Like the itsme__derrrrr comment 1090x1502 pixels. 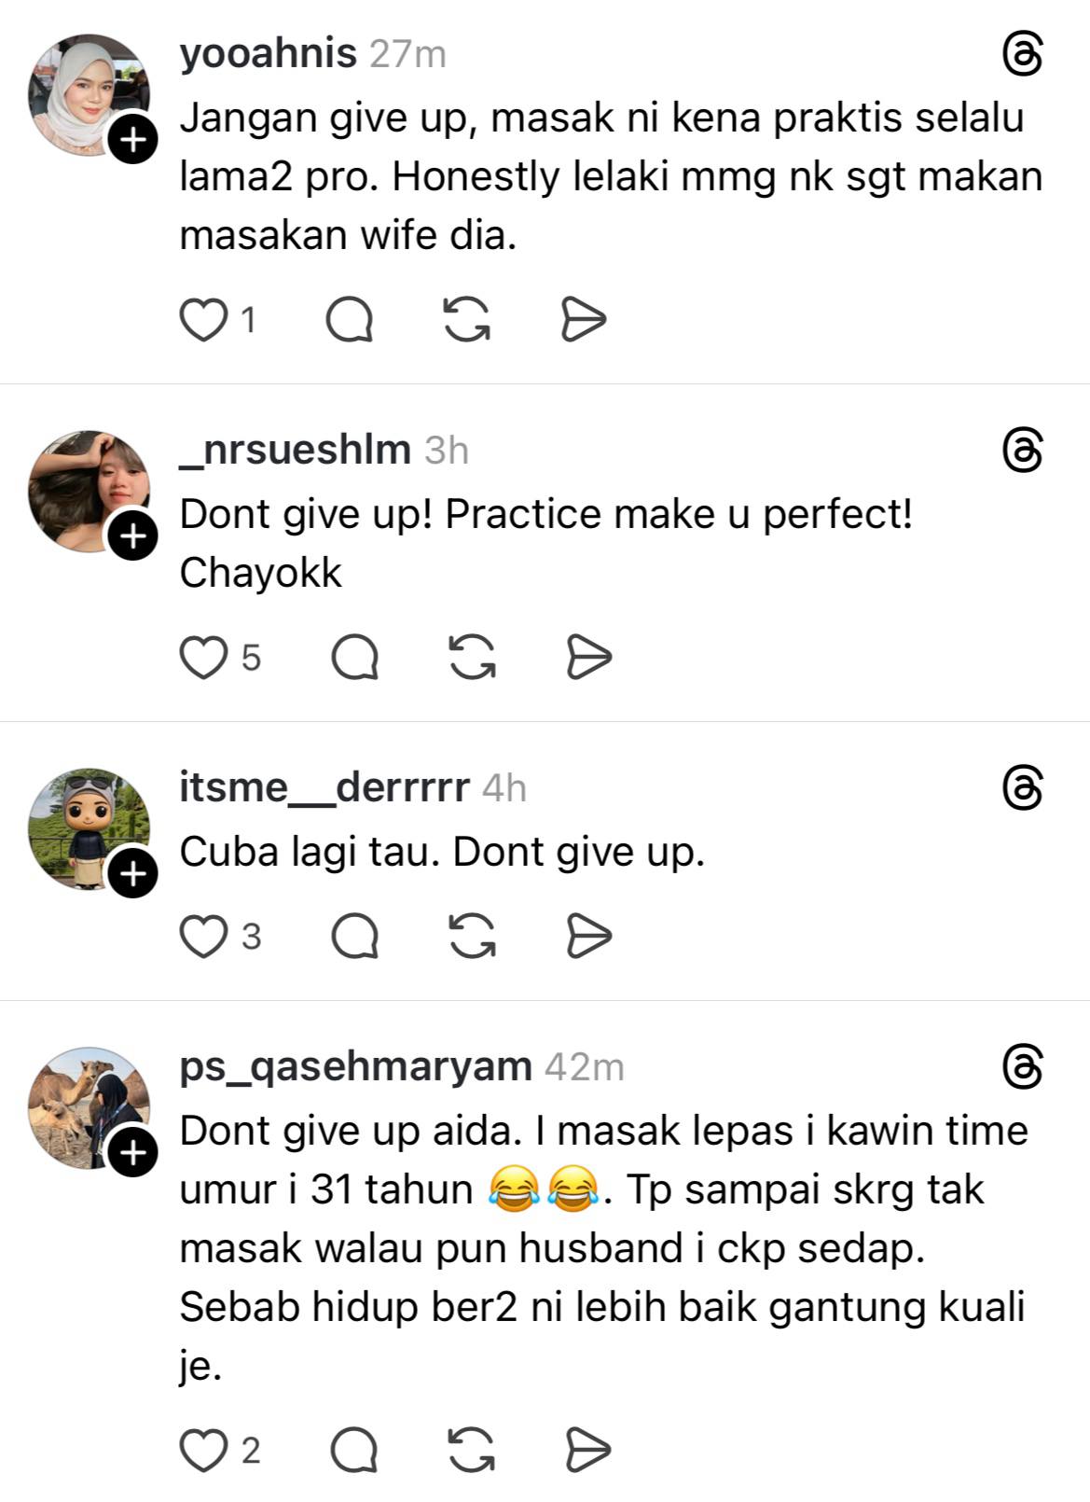click(203, 937)
